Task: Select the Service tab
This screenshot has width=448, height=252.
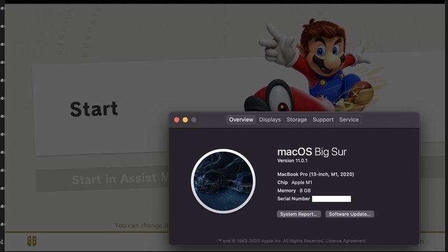Action: coord(349,120)
